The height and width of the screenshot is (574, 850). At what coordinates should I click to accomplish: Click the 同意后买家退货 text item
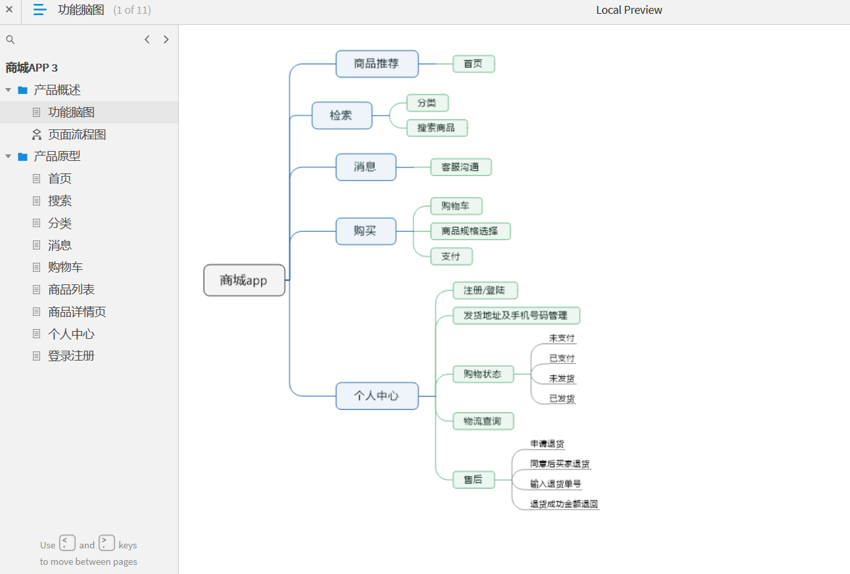pyautogui.click(x=560, y=464)
